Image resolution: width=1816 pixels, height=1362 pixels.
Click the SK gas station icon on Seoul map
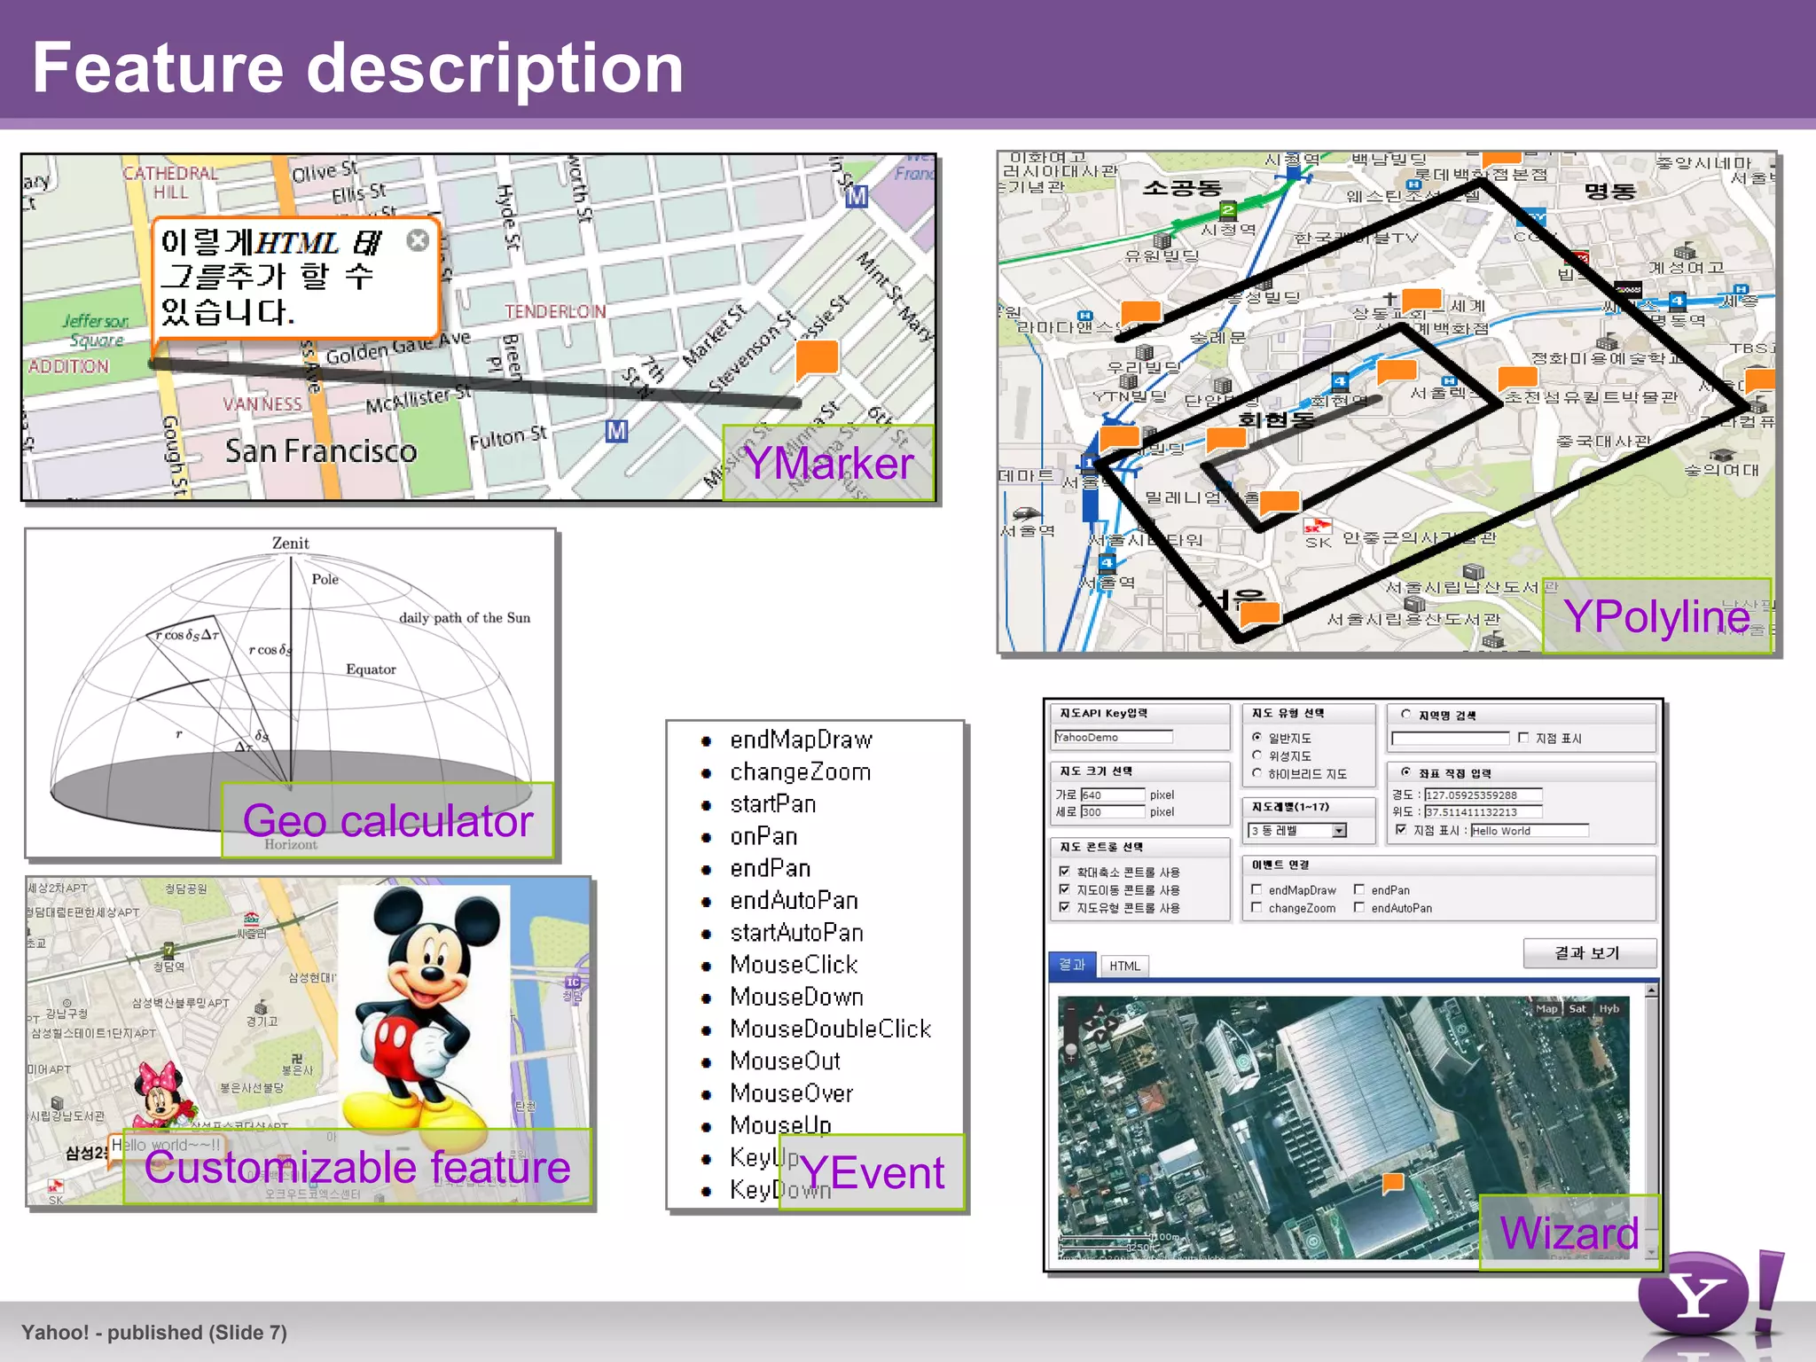coord(1318,527)
